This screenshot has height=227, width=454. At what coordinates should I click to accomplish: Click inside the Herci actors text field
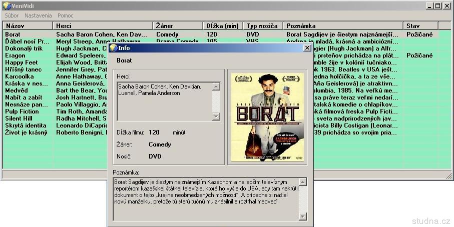click(164, 101)
